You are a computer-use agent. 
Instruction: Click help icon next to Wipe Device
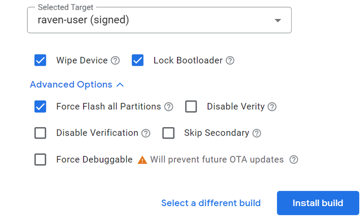(115, 60)
